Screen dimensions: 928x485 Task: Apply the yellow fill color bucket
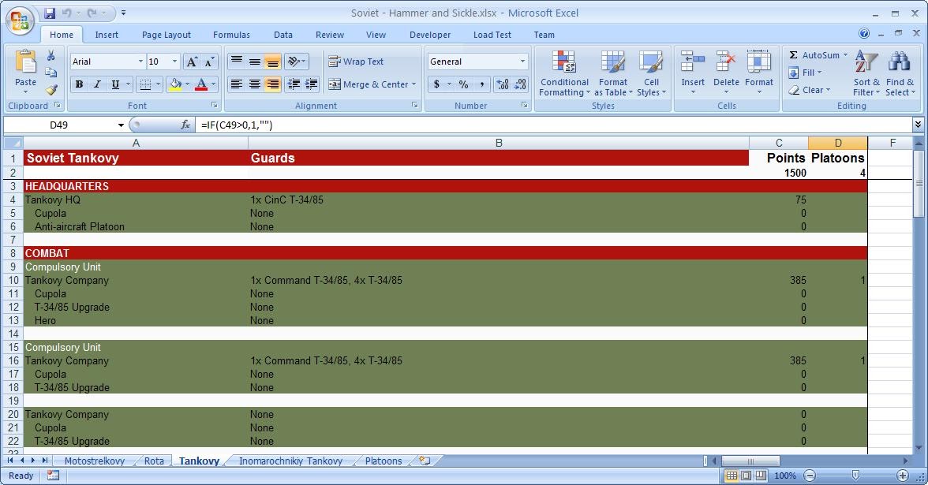(x=175, y=84)
